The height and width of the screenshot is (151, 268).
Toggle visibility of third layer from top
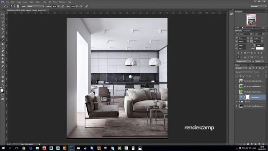pos(237,92)
